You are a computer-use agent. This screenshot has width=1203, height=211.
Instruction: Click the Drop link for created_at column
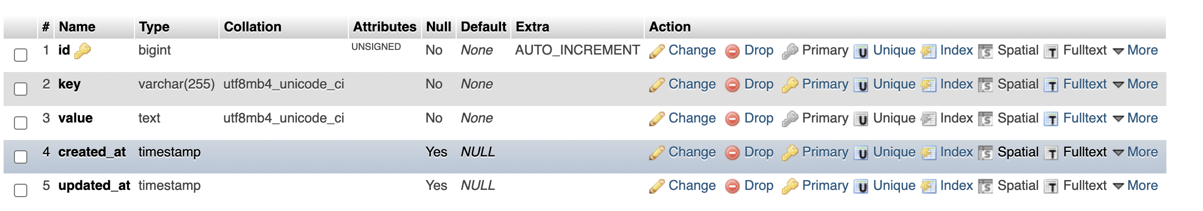coord(759,152)
